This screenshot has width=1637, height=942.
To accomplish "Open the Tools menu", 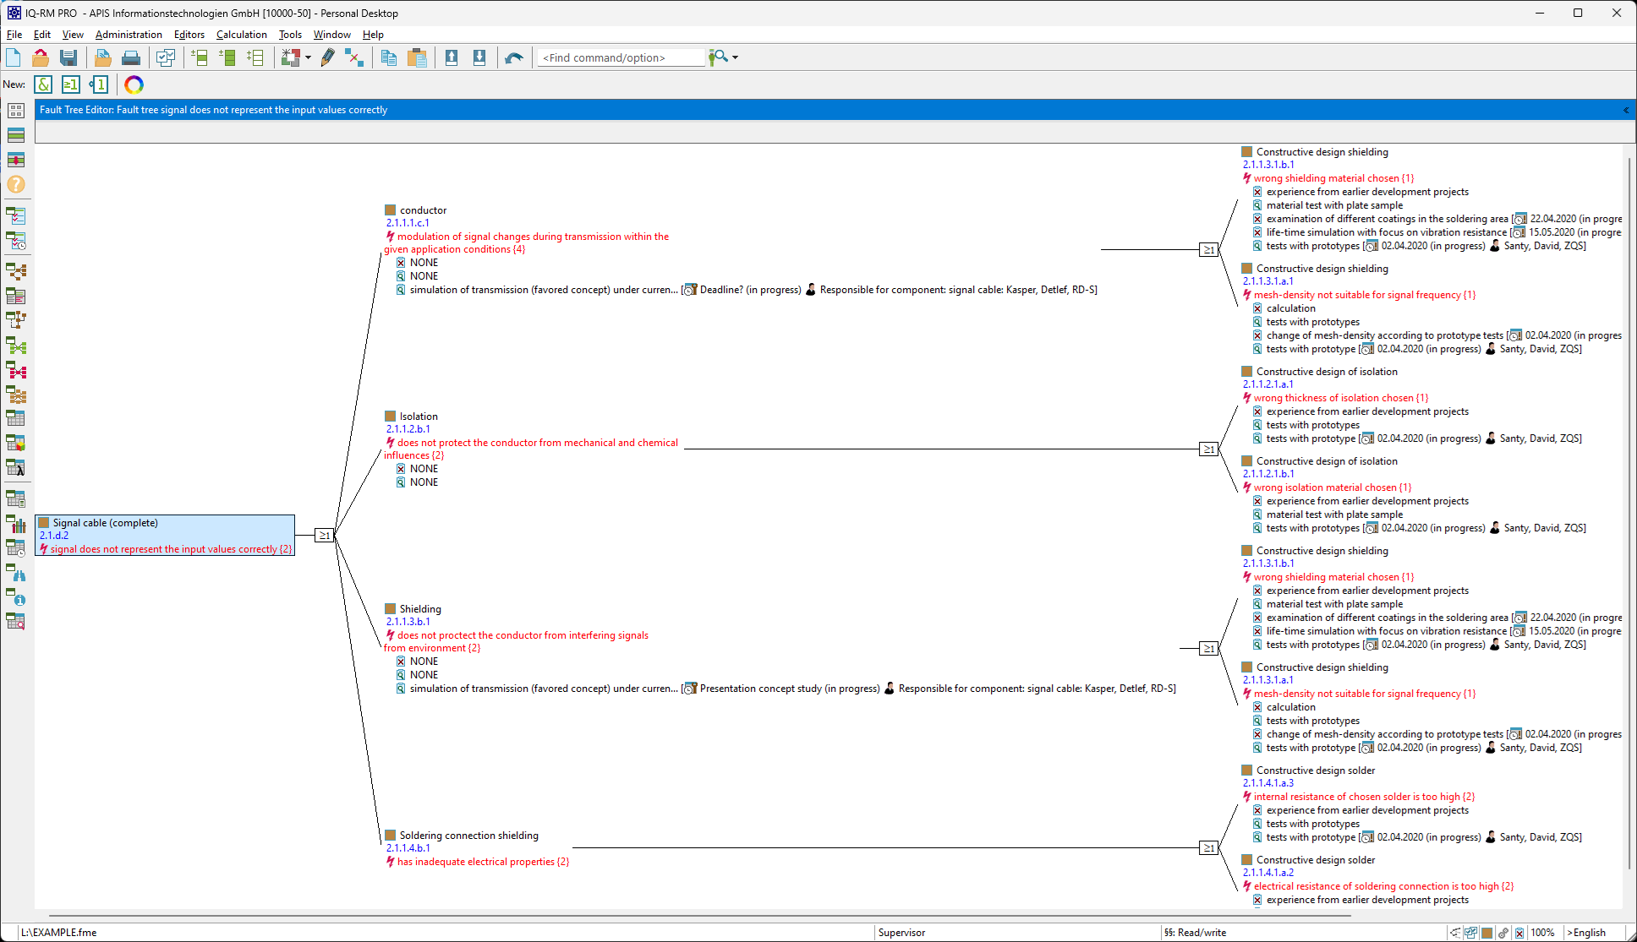I will point(290,35).
